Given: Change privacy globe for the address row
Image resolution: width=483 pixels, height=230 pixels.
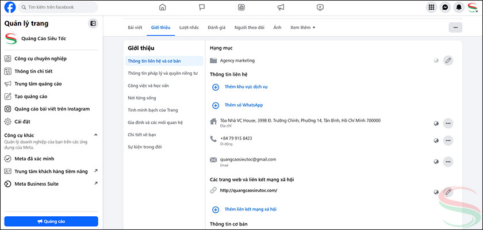Looking at the screenshot, I should [436, 123].
